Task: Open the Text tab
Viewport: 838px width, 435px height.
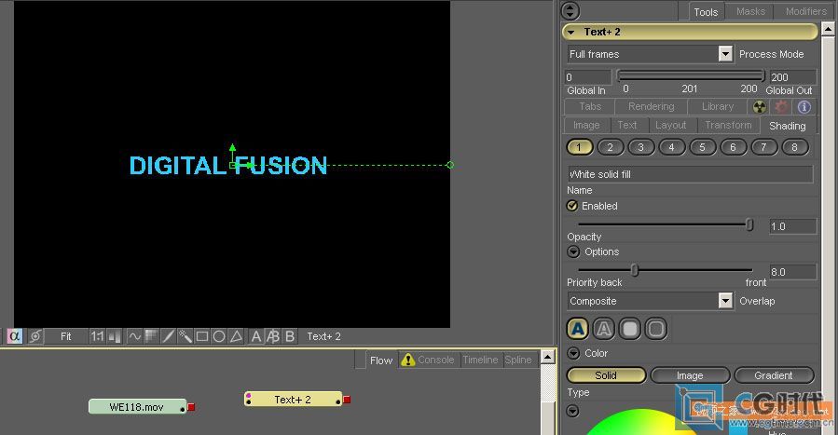Action: point(627,125)
